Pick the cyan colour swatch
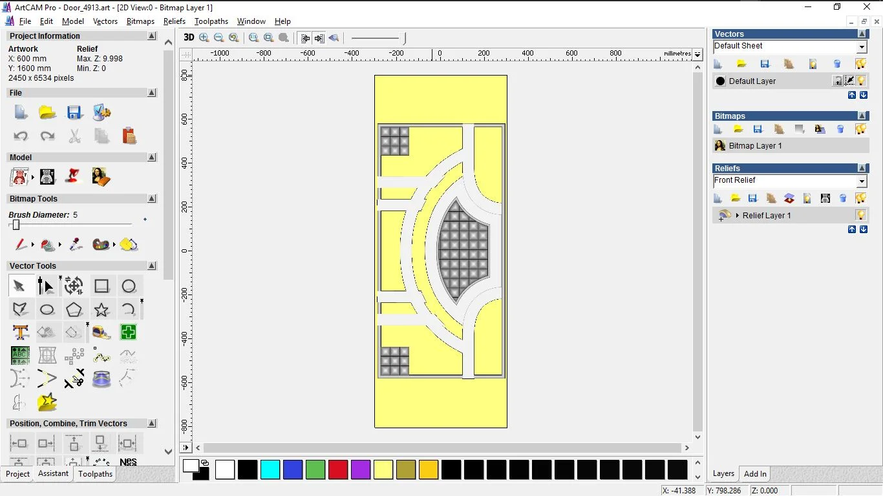883x496 pixels. click(x=270, y=470)
